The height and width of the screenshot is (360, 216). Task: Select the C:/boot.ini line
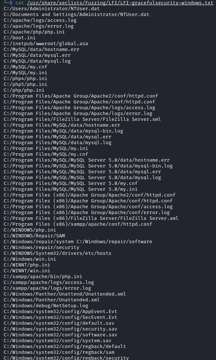[20, 37]
